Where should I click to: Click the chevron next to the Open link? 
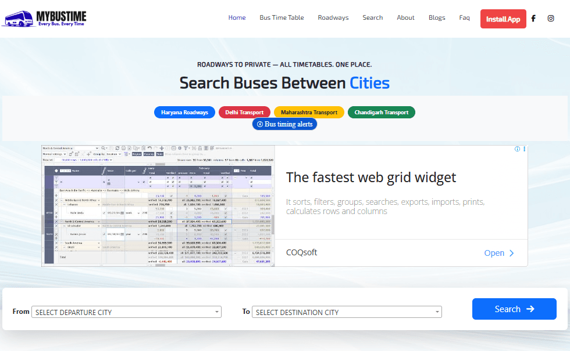click(x=511, y=253)
